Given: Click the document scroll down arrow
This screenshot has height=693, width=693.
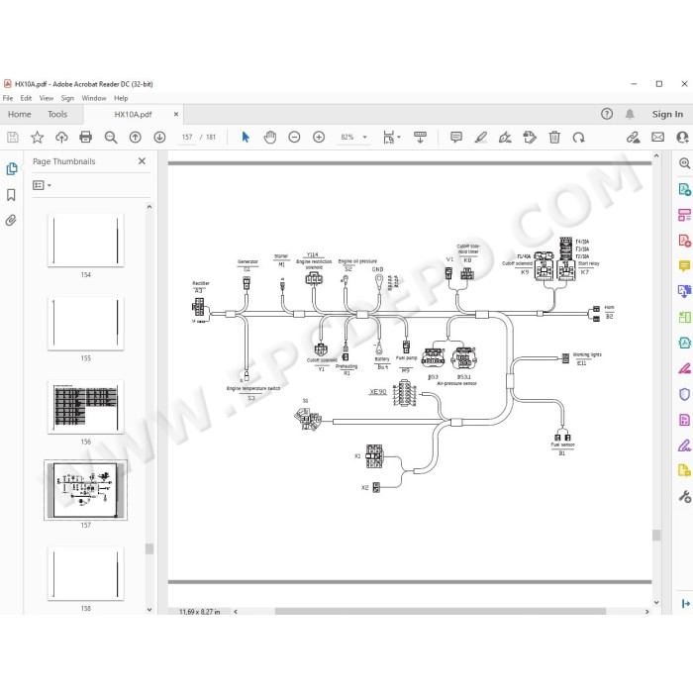Looking at the screenshot, I should click(x=656, y=602).
